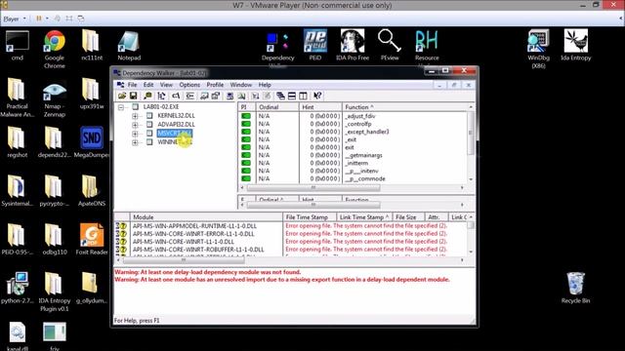Select the IDA Pro Free desktop icon
The image size is (625, 351).
pyautogui.click(x=353, y=45)
